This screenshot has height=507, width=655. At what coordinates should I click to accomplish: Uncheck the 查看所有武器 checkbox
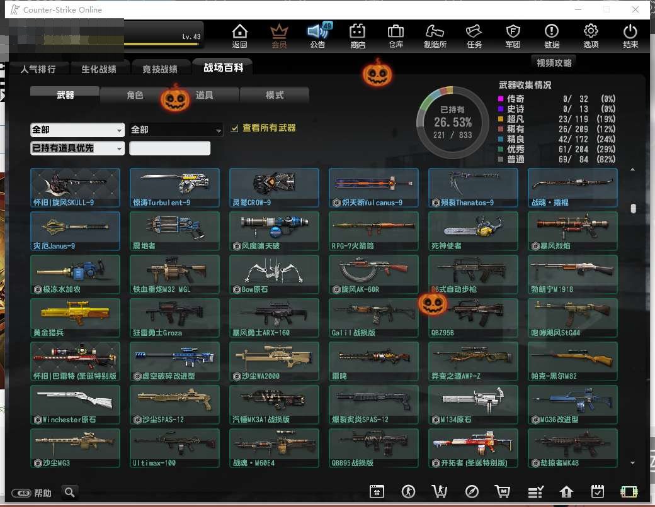(235, 128)
